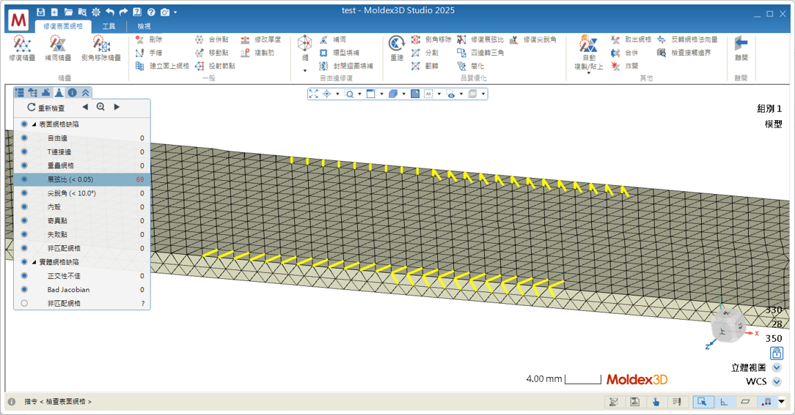The height and width of the screenshot is (415, 795).
Task: Select 修復尖銳角 sharp angle fix
Action: point(533,40)
